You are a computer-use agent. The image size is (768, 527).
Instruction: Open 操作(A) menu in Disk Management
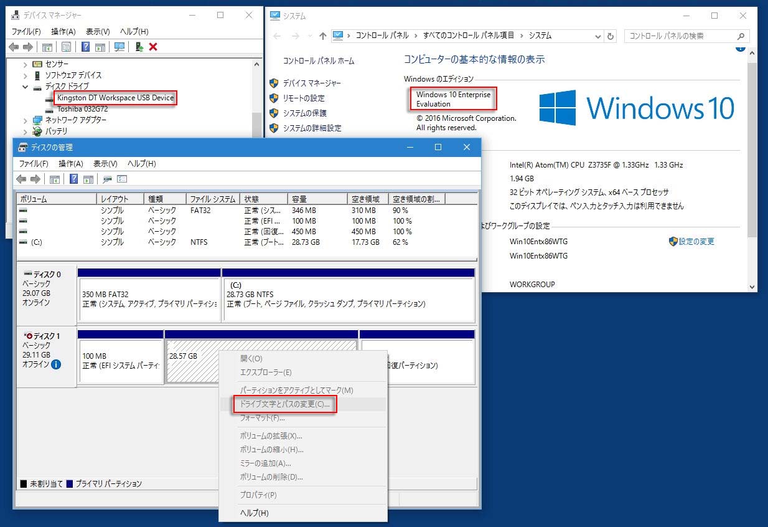click(x=70, y=164)
